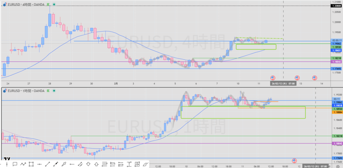The image size is (343, 168).
Task: Open US economic event on 1-hour chart
Action: point(295,160)
